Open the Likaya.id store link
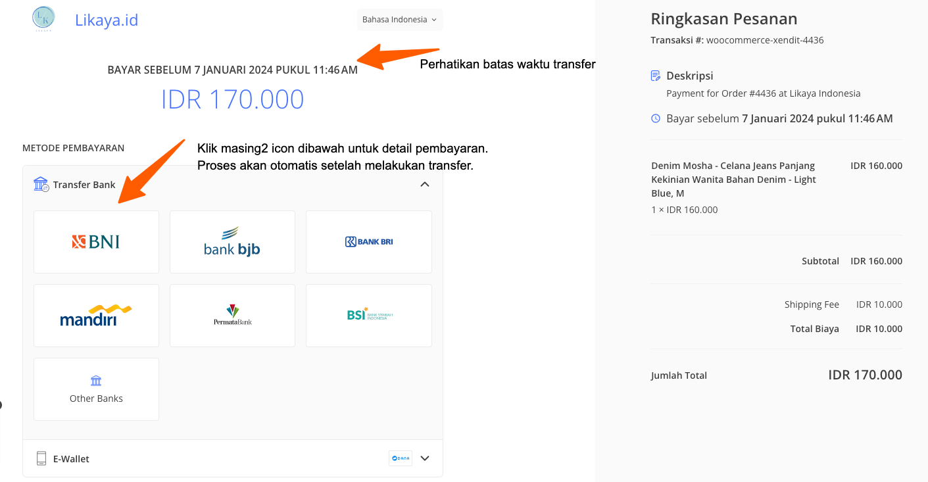928x482 pixels. click(107, 20)
